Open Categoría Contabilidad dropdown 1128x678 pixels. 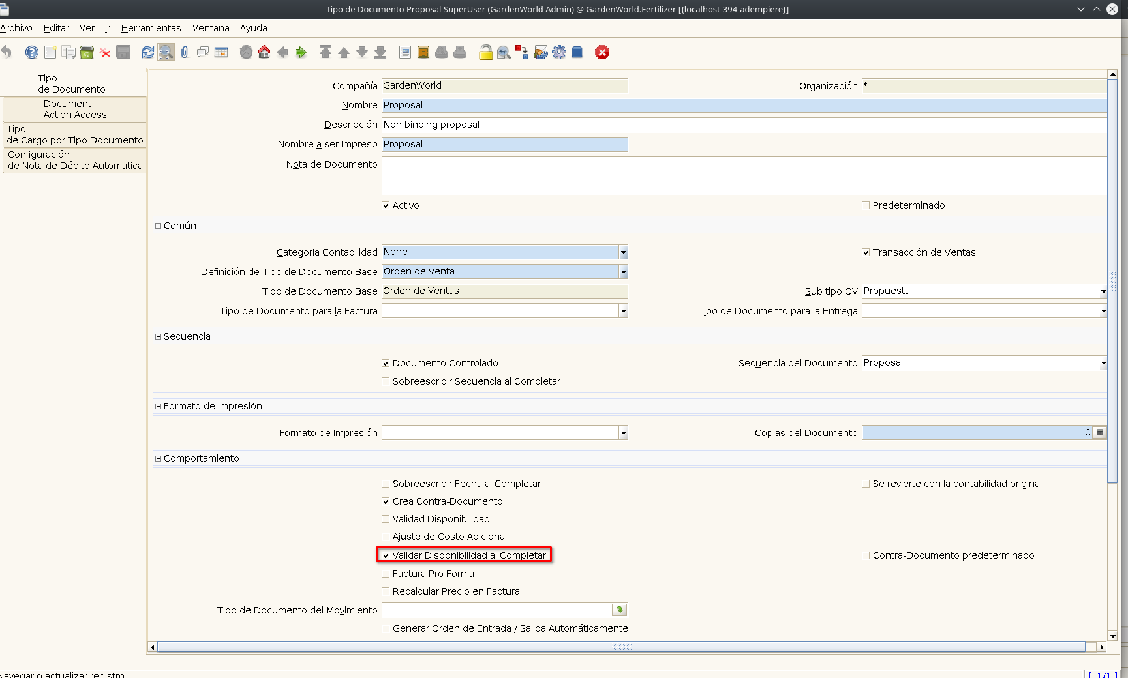point(623,252)
